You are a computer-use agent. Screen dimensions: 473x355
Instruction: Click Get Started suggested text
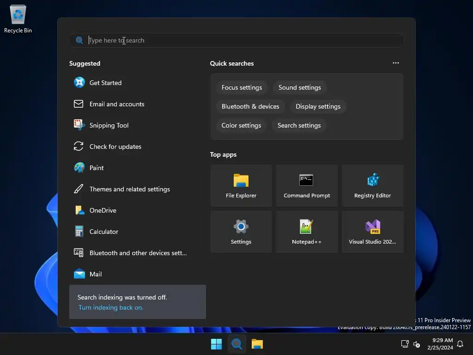coord(105,83)
